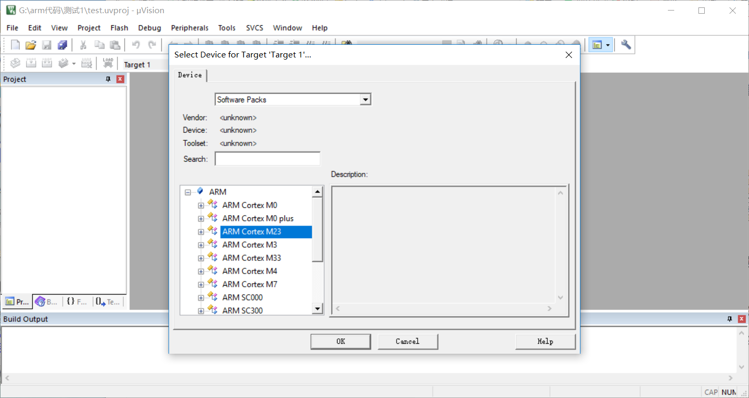Open the window layout dropdown arrow
This screenshot has height=398, width=749.
click(x=608, y=45)
